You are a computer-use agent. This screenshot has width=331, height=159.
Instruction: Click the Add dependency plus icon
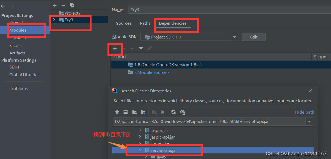pos(115,49)
